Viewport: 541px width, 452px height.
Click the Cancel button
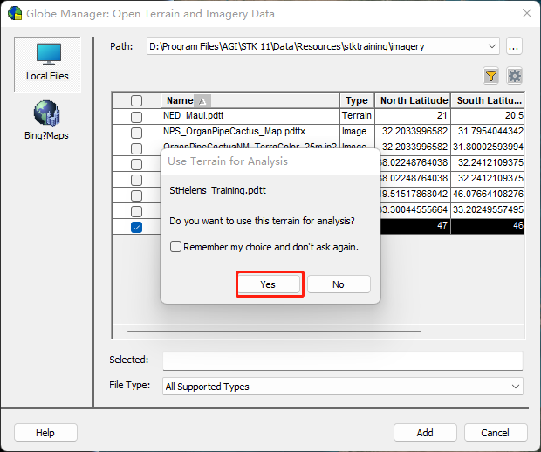(x=496, y=432)
